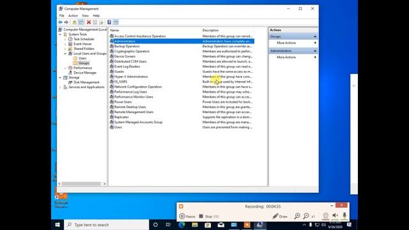Collapse the System Tools node
409x230 pixels.
coord(60,34)
